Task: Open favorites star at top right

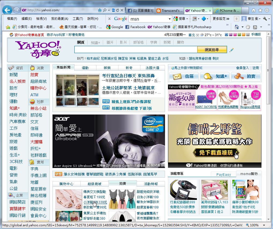Action: point(260,10)
